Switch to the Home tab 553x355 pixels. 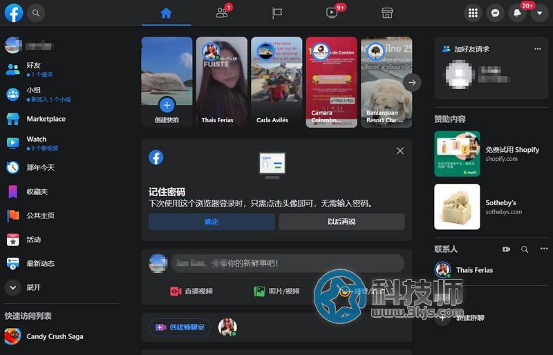[166, 12]
